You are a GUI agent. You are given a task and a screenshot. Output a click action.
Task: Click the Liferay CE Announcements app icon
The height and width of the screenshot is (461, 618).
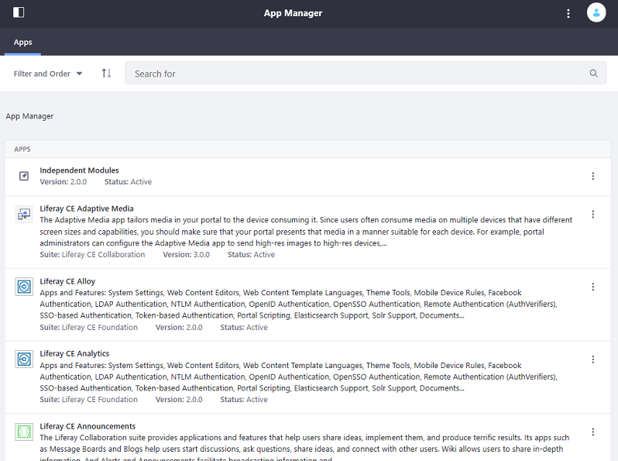[24, 432]
